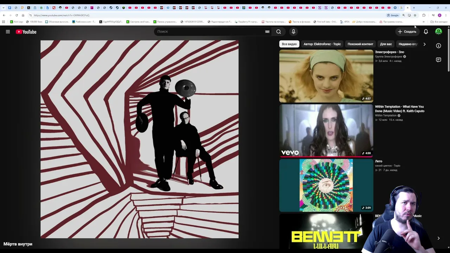Open Within Temptation 'What Have You Done' title

399,109
